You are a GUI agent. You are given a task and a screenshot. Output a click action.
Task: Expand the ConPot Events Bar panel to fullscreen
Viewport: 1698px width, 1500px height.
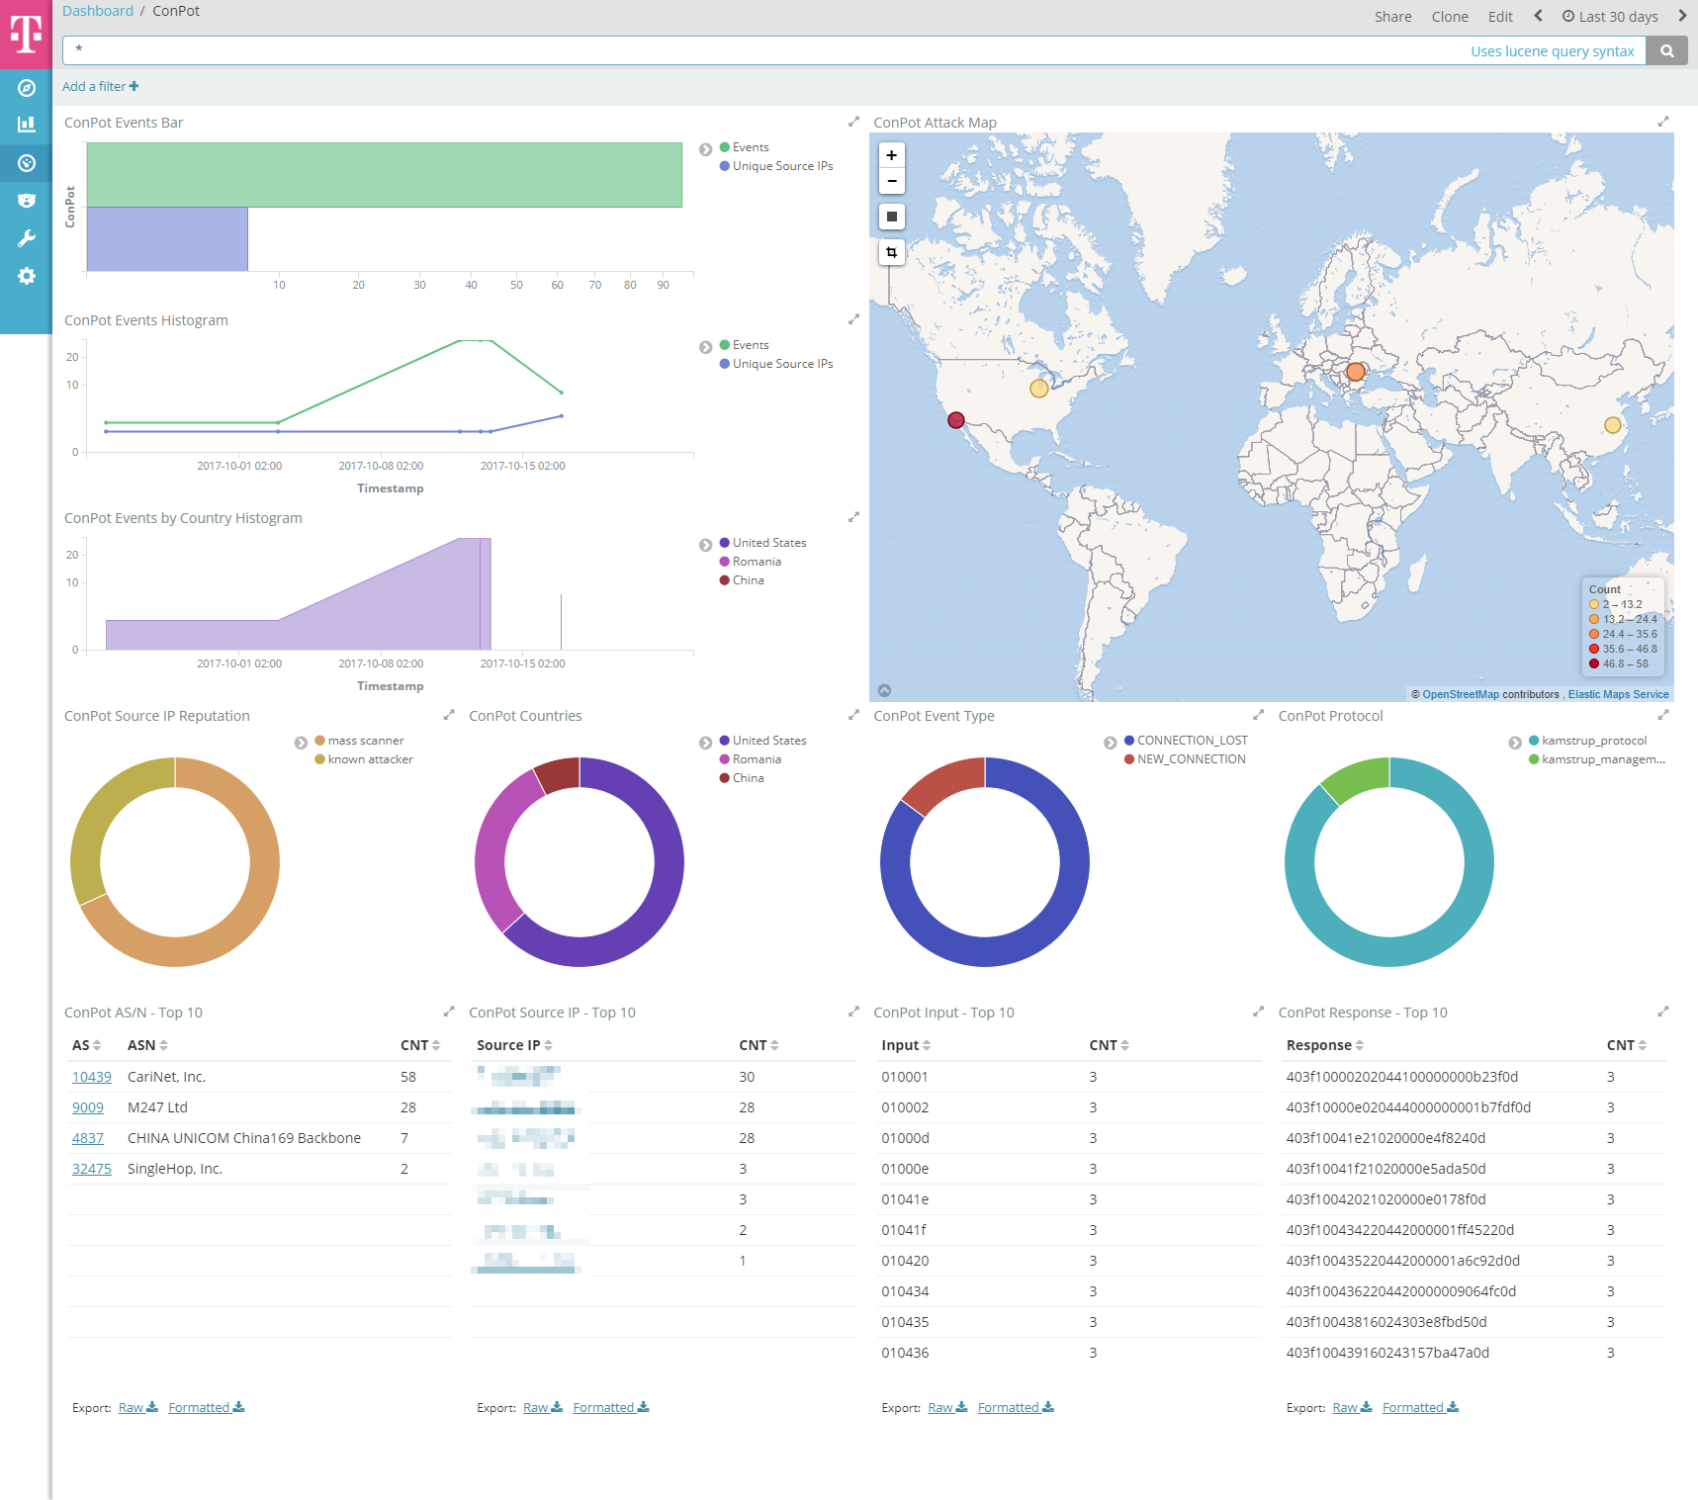point(853,122)
